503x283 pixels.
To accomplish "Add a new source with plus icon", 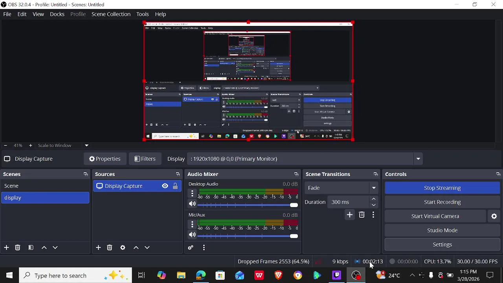I will [98, 248].
